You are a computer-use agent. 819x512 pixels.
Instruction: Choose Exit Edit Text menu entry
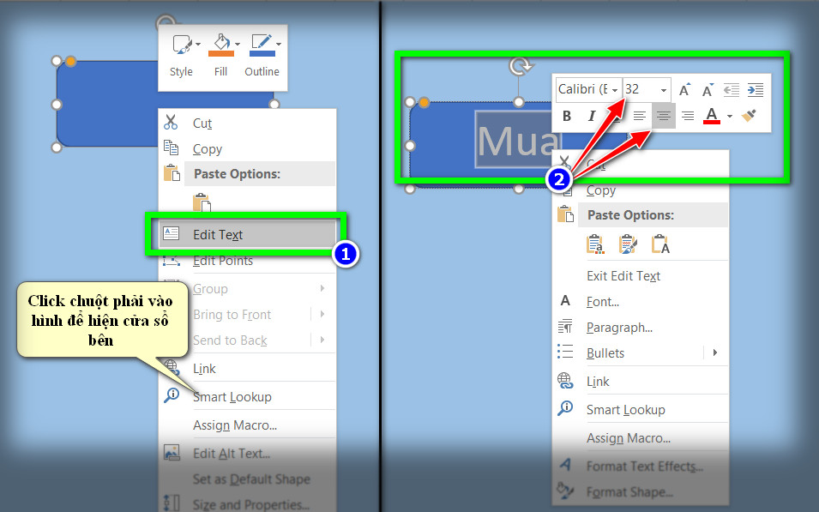623,276
